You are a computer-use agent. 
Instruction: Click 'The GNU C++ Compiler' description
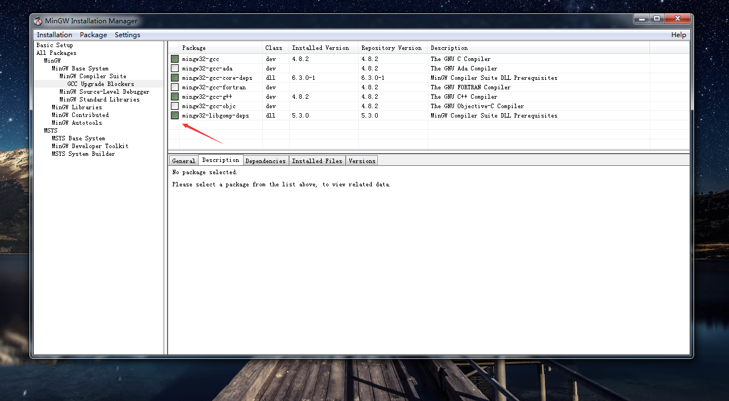click(x=464, y=97)
